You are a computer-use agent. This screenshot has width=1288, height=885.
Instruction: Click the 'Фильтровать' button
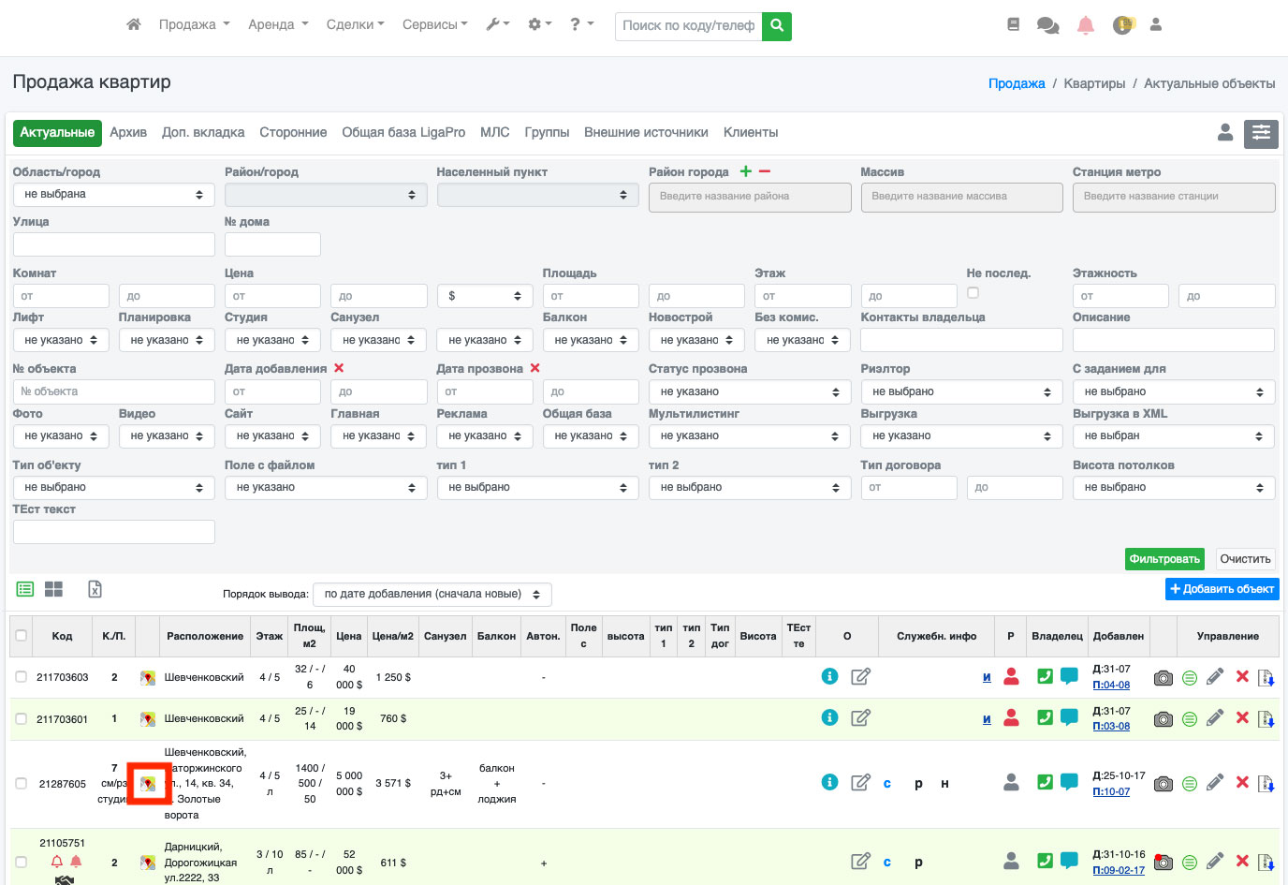[1164, 559]
